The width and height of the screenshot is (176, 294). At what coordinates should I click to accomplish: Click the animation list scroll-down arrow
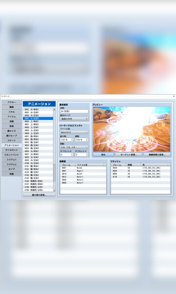tap(54, 190)
